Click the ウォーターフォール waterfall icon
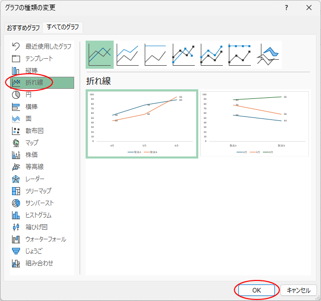 [16, 239]
